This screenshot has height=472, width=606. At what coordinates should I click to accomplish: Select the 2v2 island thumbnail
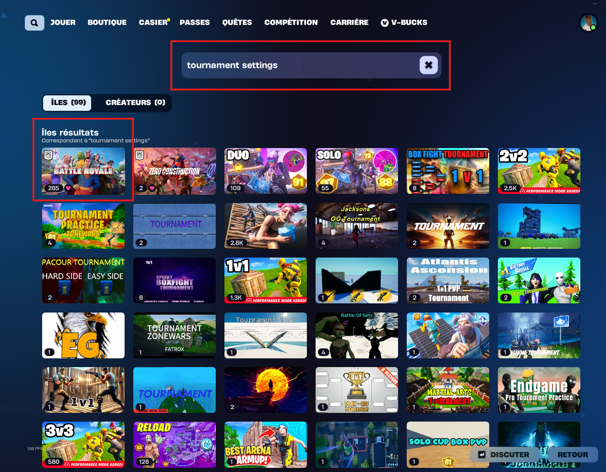pos(539,171)
